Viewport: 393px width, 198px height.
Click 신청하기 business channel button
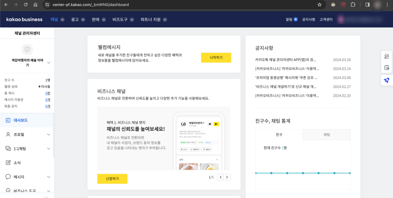[112, 179]
